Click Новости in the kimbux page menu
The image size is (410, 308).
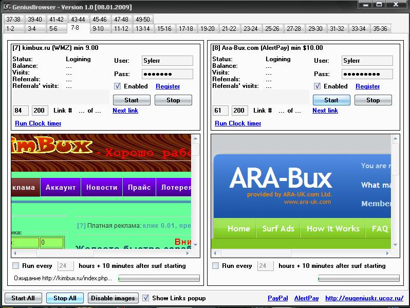point(102,187)
